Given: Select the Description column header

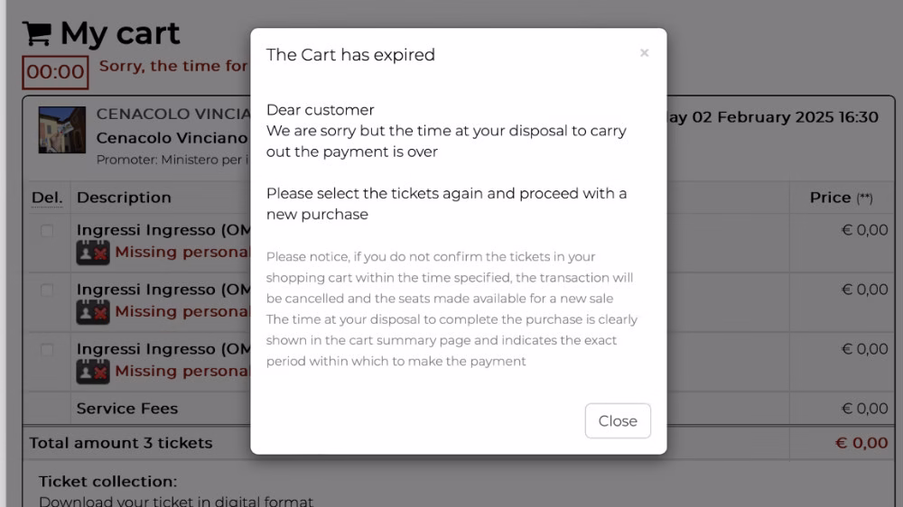Looking at the screenshot, I should click(124, 198).
